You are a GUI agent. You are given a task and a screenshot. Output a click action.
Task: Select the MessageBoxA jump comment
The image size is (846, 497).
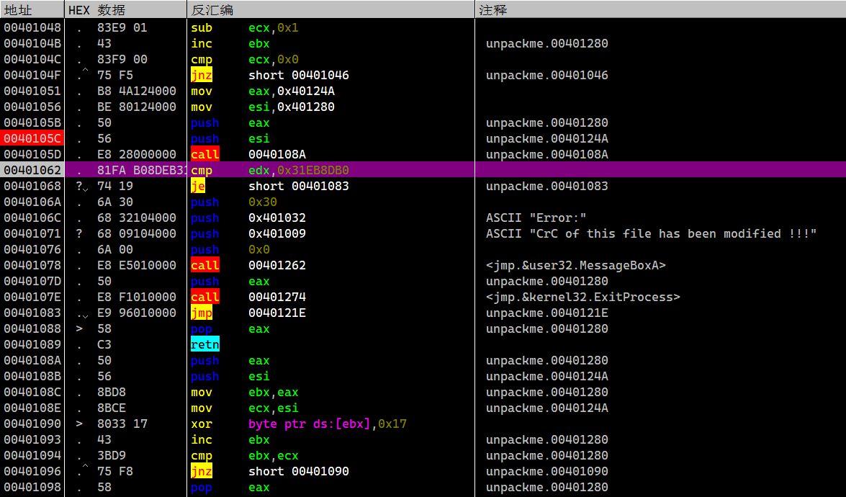(x=575, y=265)
